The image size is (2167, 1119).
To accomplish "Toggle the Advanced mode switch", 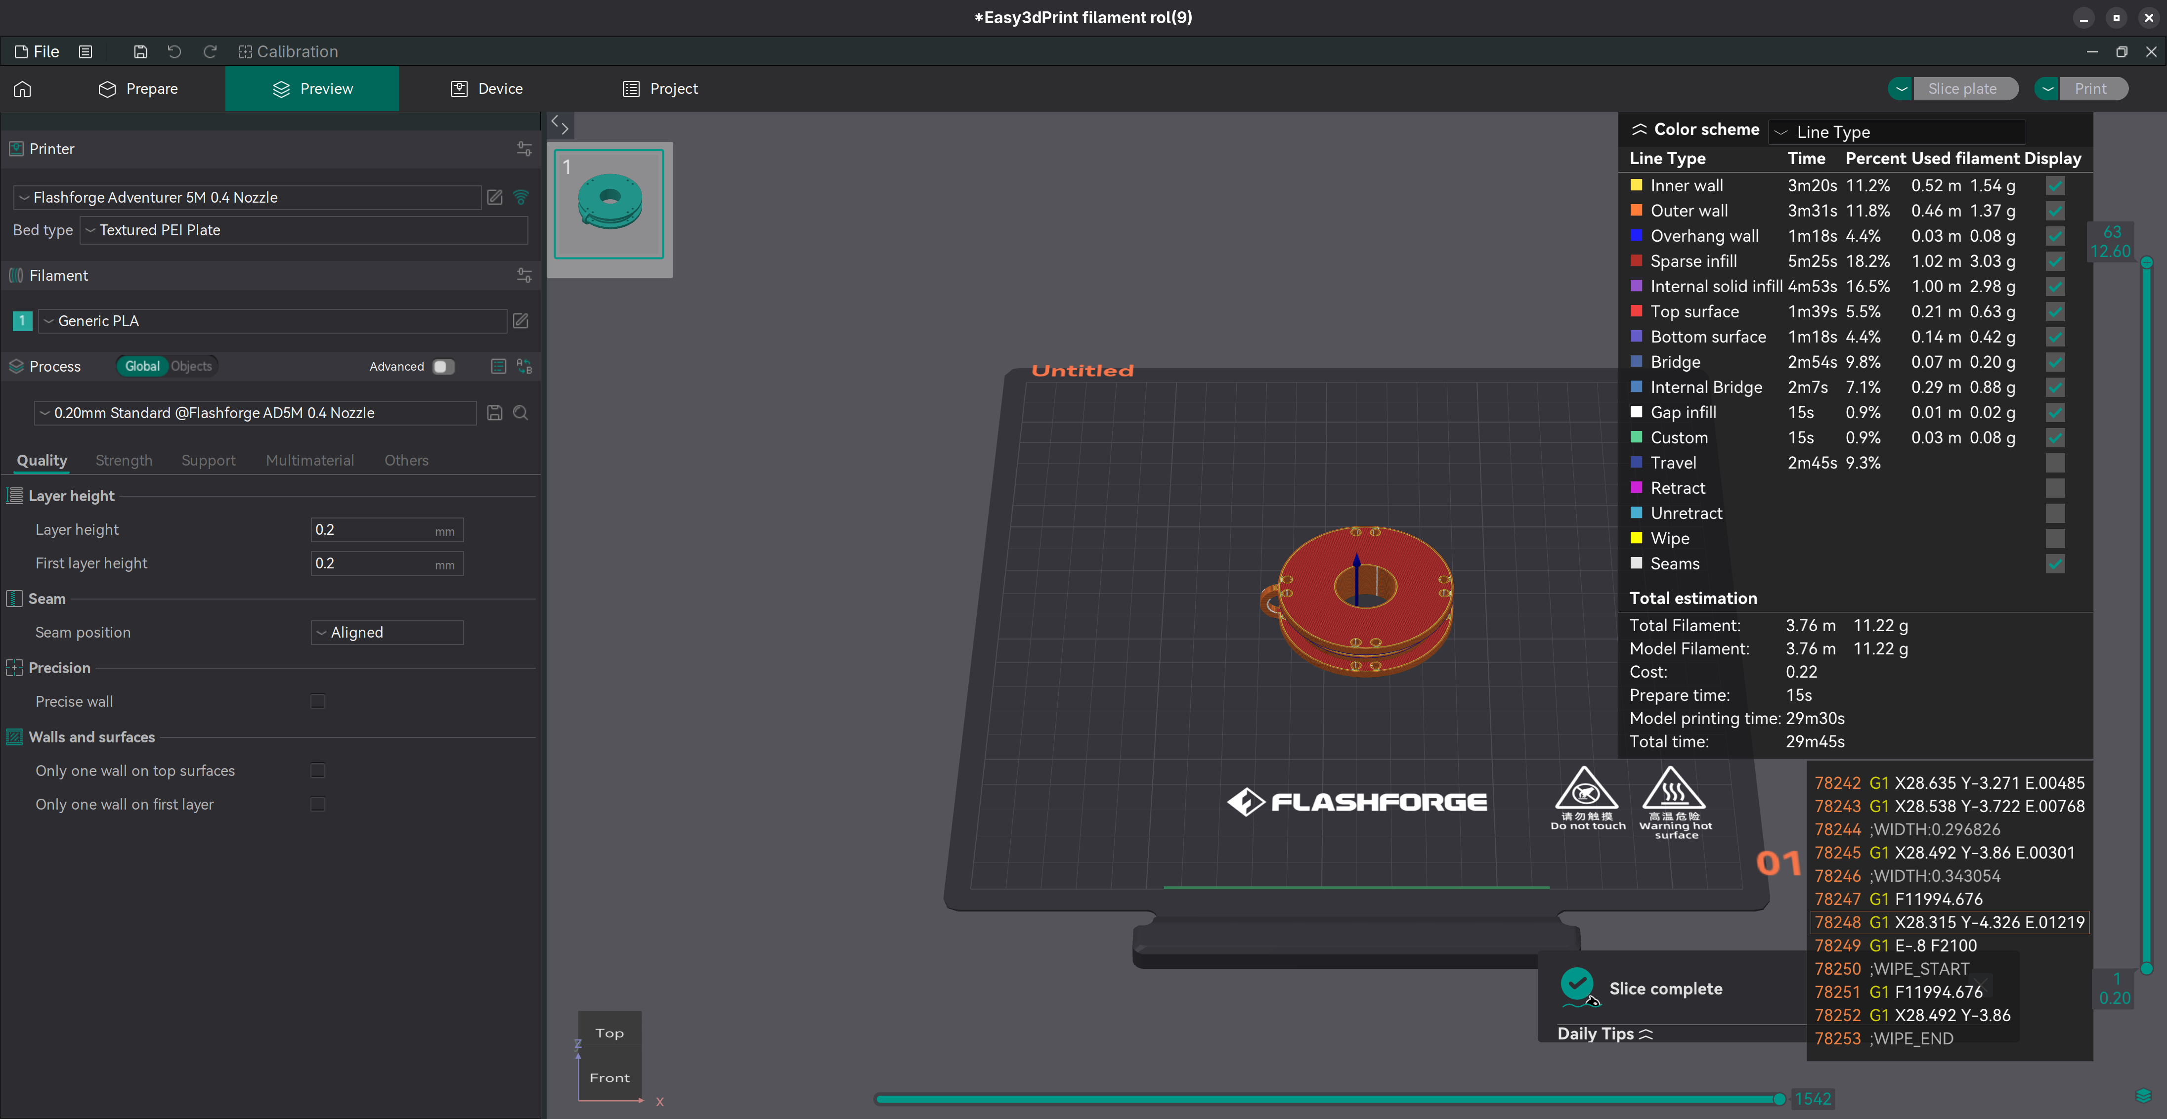I will 442,366.
